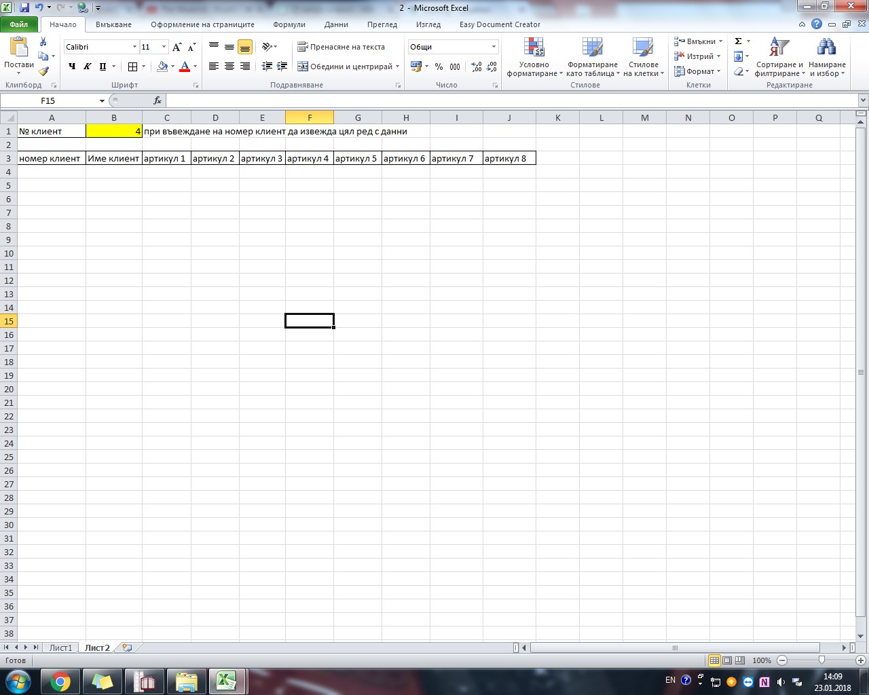This screenshot has height=695, width=869.
Task: Select yellow cell B1 with value 4
Action: click(114, 131)
